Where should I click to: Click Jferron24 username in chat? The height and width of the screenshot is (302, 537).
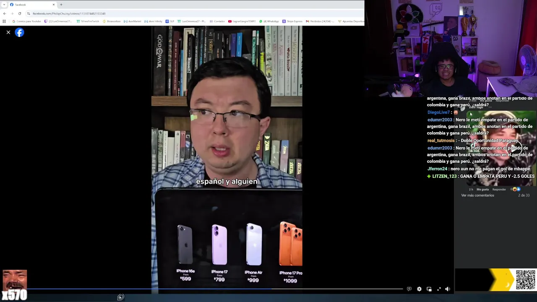pos(437,169)
